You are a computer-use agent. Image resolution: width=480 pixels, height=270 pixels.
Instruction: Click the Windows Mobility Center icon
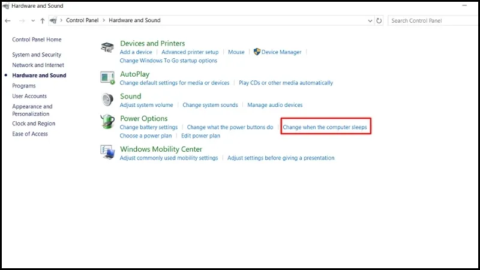[x=107, y=152]
